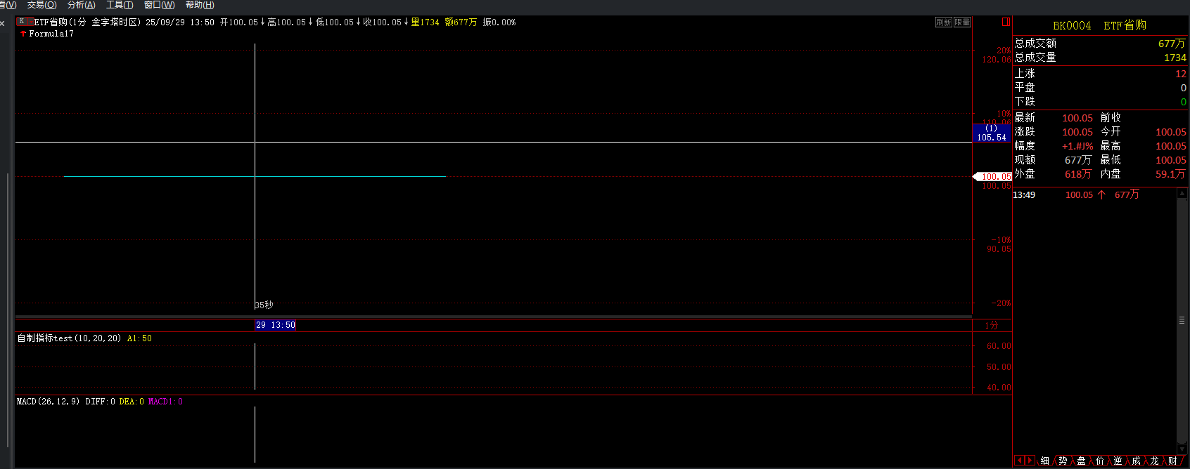
Task: Open the 帮助(H) menu
Action: coord(200,5)
